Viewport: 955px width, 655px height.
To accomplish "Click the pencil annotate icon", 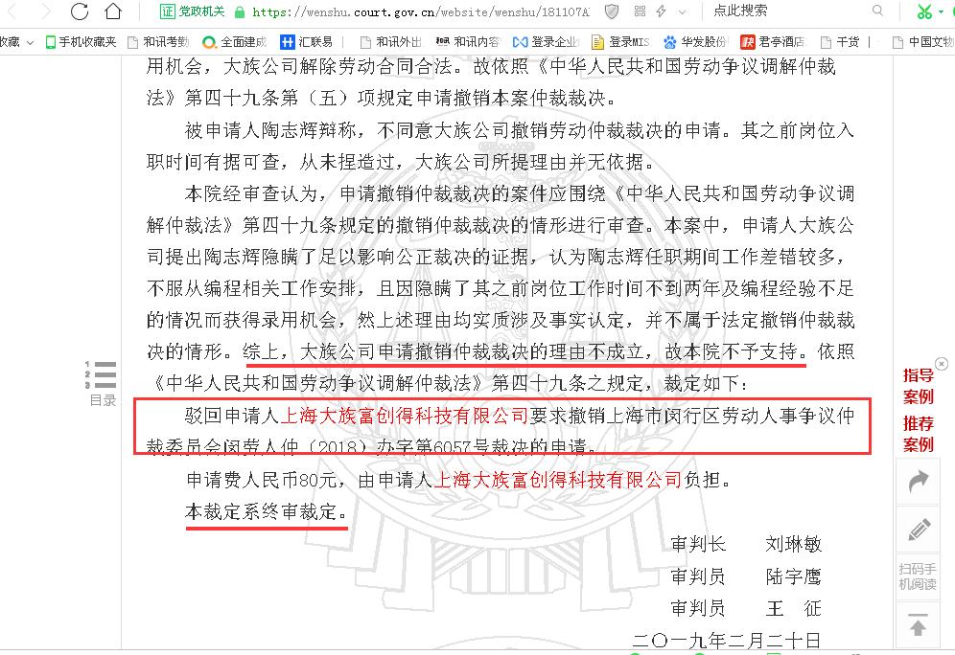I will pyautogui.click(x=918, y=529).
